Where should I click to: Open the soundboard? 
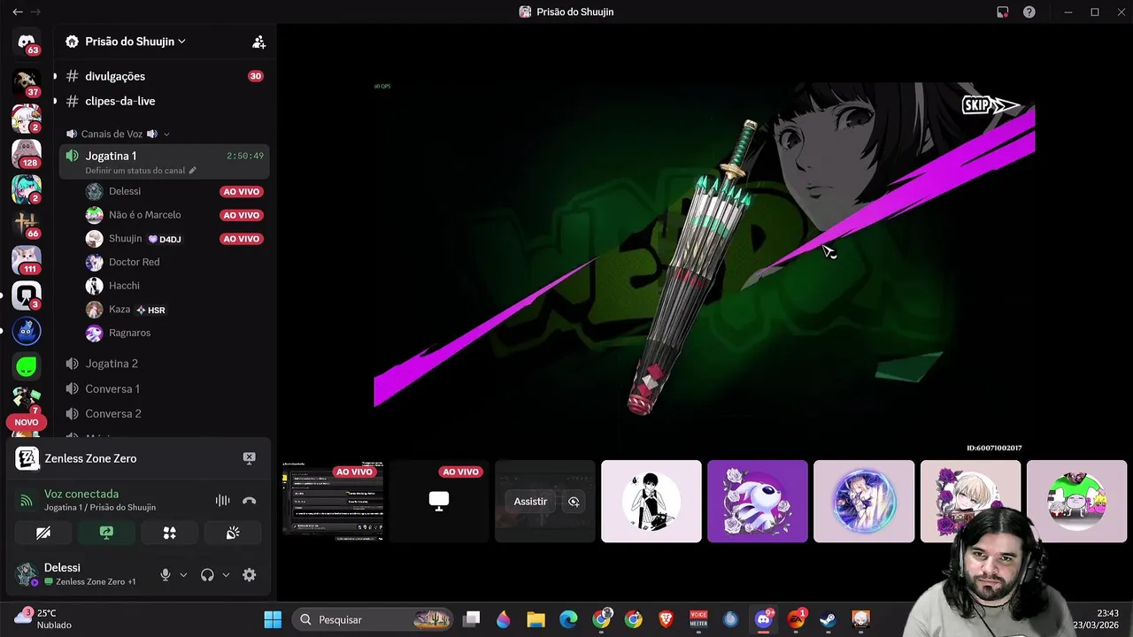233,533
